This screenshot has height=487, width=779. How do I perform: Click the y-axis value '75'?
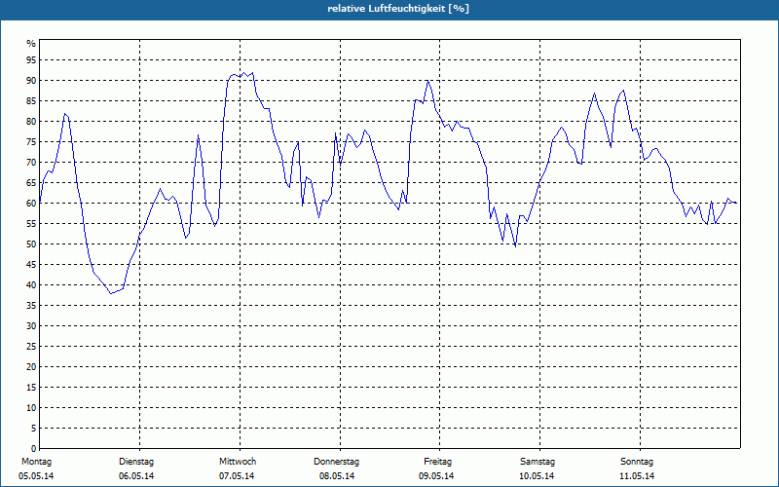31,141
